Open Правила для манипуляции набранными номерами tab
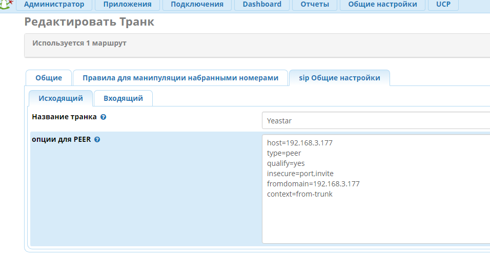This screenshot has width=490, height=257. (180, 78)
